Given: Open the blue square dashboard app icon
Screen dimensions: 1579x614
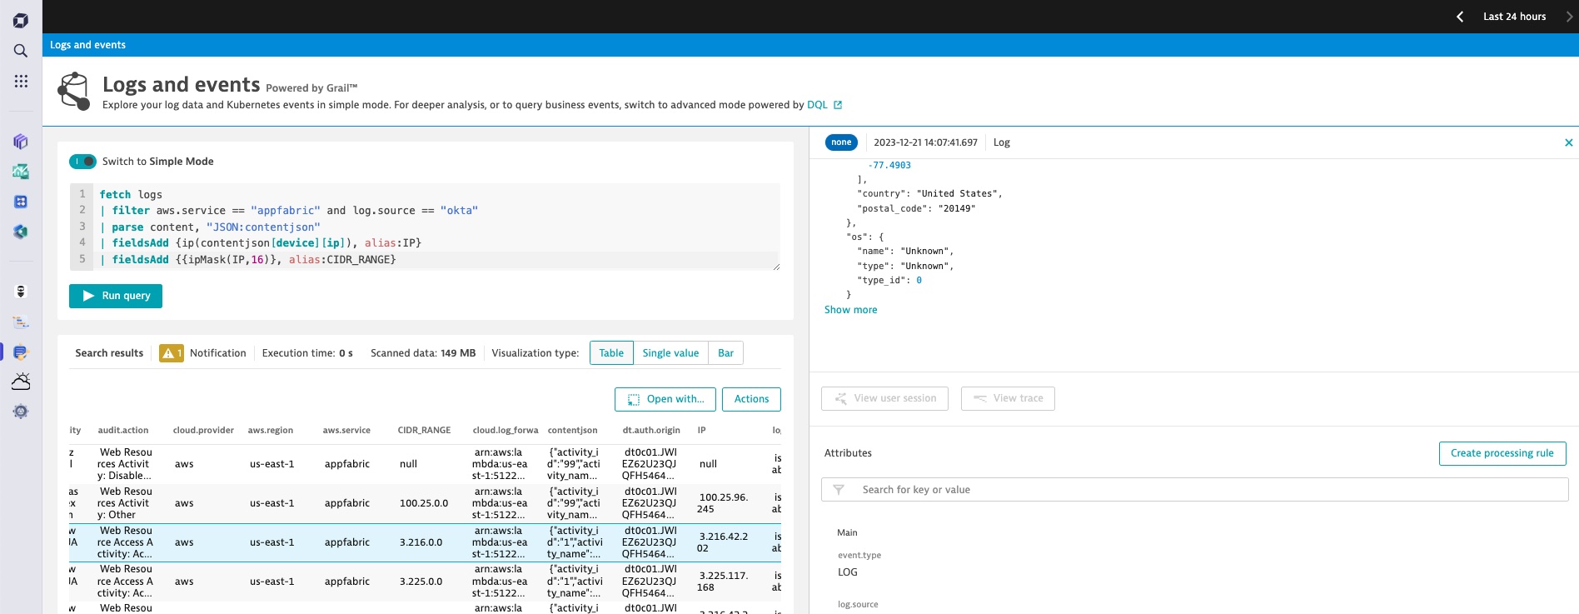Looking at the screenshot, I should coord(21,202).
